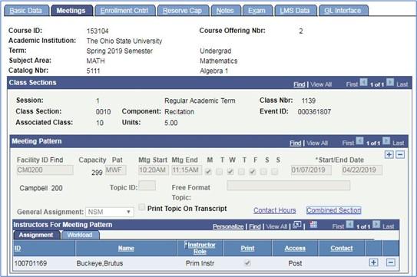Switch to the Workload sub-tab

pyautogui.click(x=80, y=235)
